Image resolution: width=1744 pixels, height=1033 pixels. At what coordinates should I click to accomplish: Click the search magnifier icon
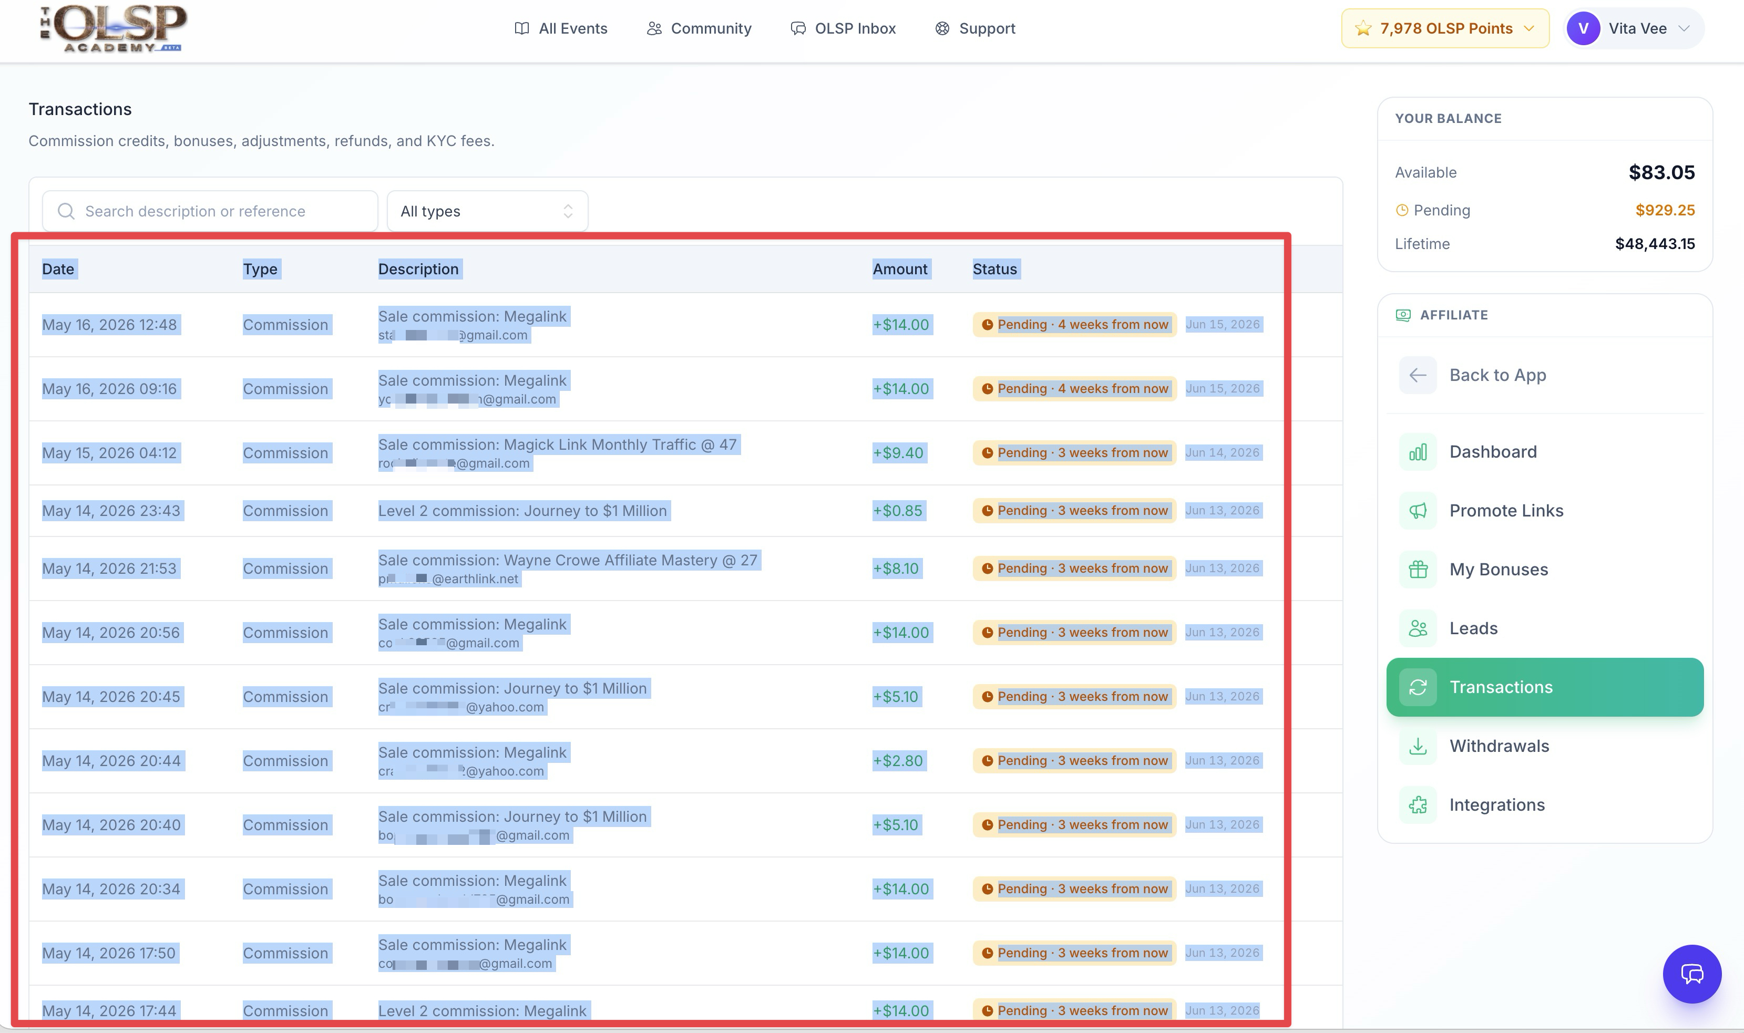66,211
